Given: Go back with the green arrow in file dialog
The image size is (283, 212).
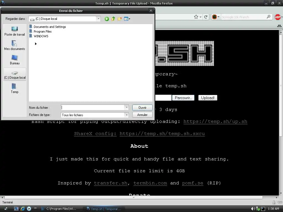Looking at the screenshot, I should coord(107,19).
